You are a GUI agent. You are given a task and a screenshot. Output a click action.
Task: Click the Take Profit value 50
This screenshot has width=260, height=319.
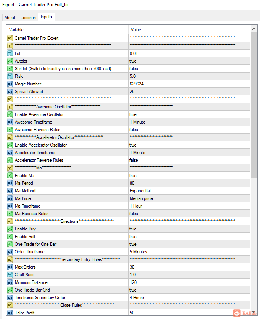(189, 312)
